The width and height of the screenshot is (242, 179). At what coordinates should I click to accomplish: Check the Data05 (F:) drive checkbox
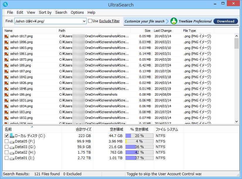tap(6, 141)
